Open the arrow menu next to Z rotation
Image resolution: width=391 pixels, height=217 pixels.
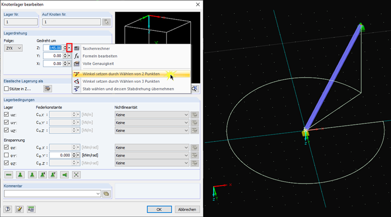click(x=69, y=48)
